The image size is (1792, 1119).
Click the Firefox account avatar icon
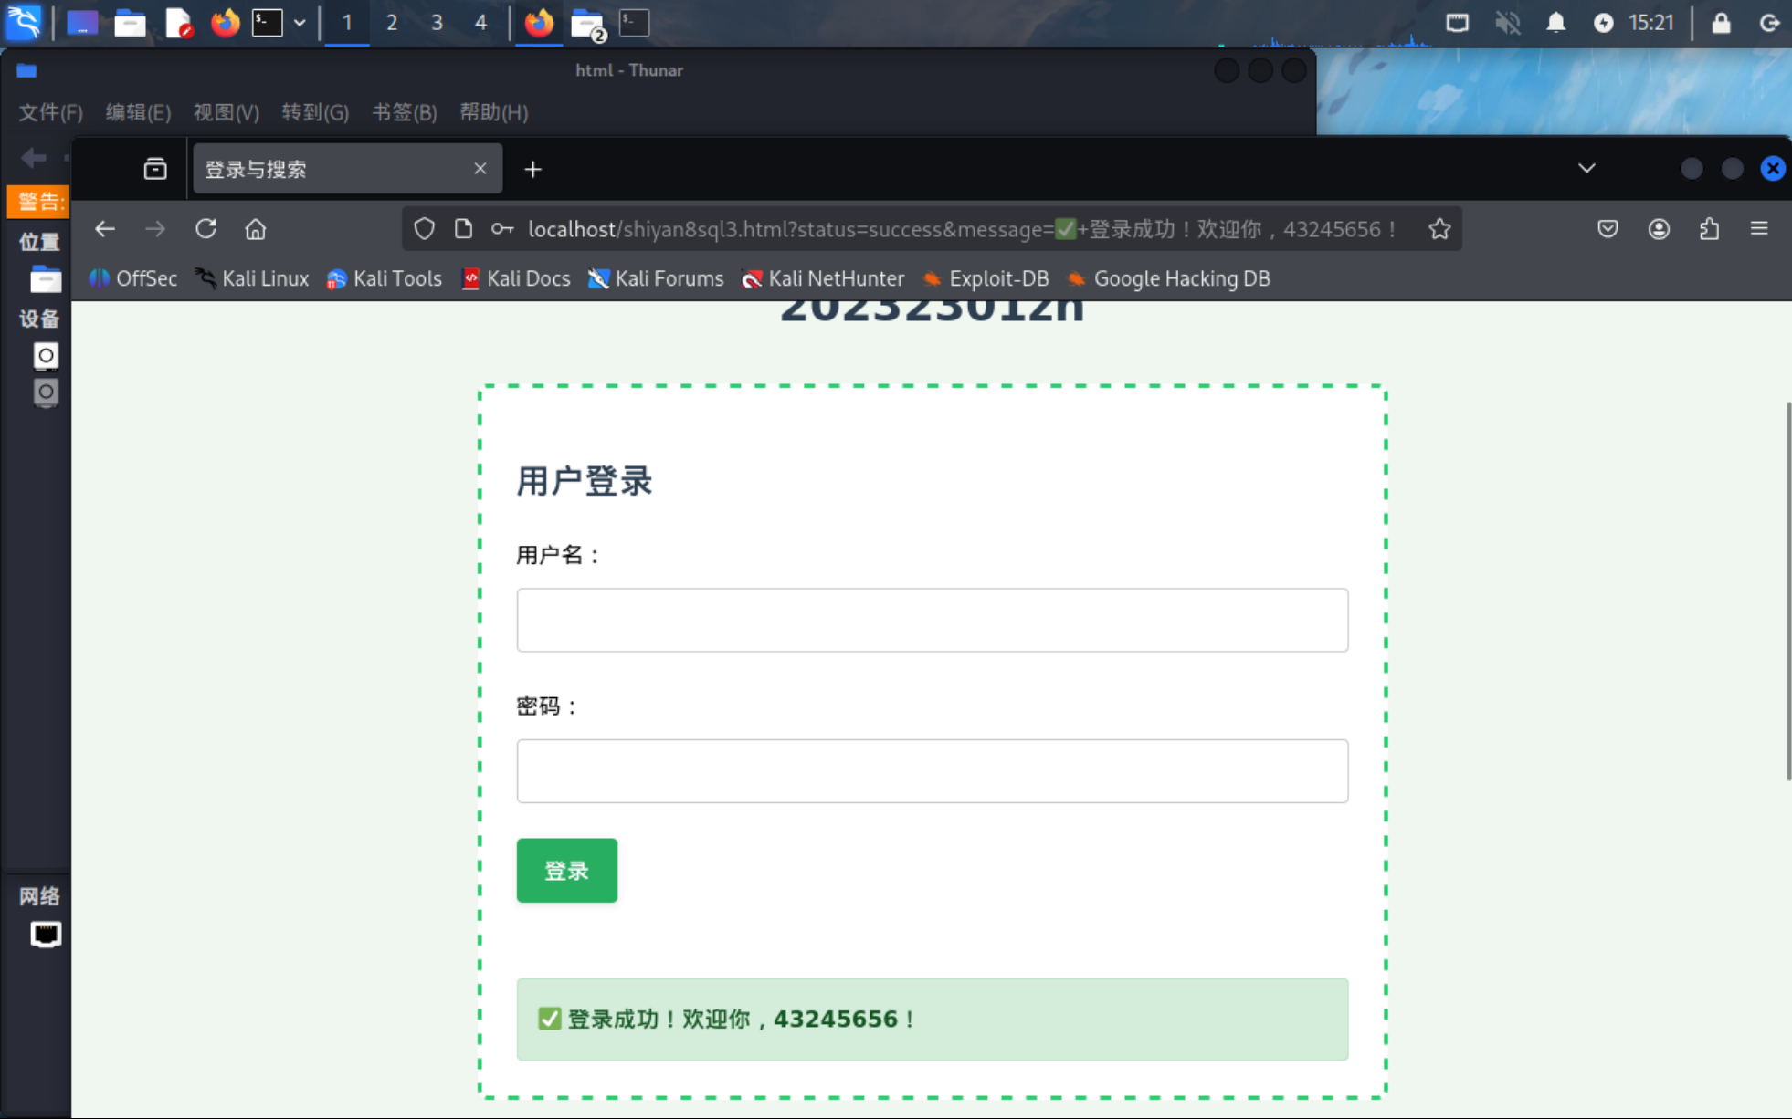[1659, 229]
